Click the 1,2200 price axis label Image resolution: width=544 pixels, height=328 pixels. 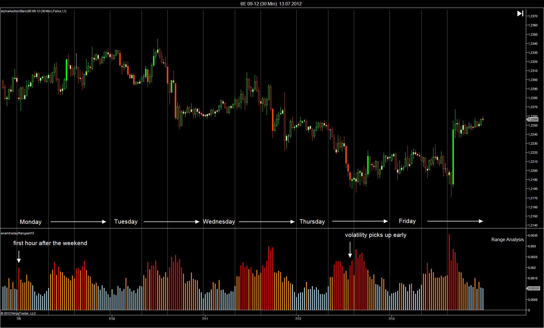(x=533, y=171)
